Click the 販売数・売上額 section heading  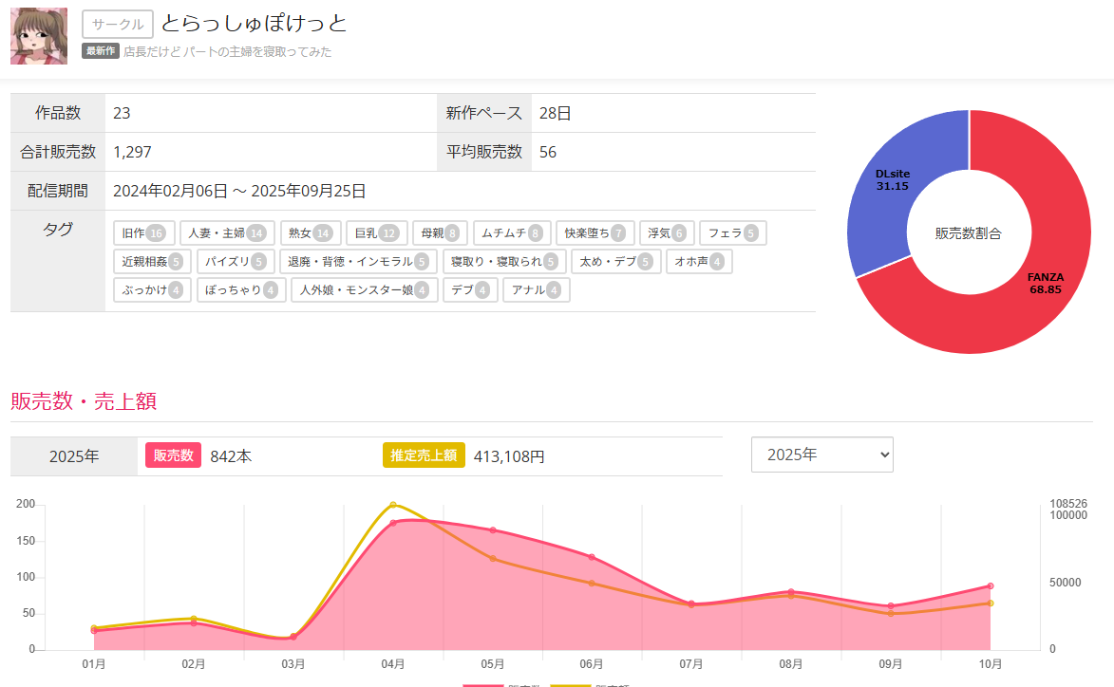(x=84, y=401)
